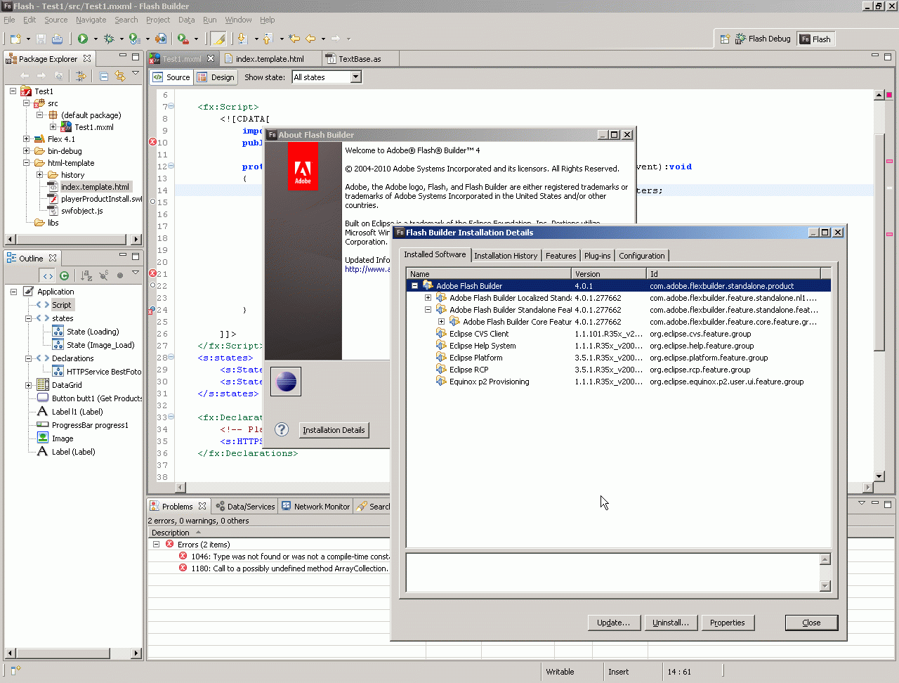Select error 1046 in Problems list
This screenshot has height=683, width=899.
click(290, 557)
